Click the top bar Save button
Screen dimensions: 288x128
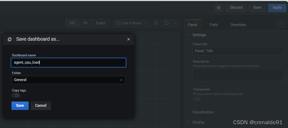(257, 8)
